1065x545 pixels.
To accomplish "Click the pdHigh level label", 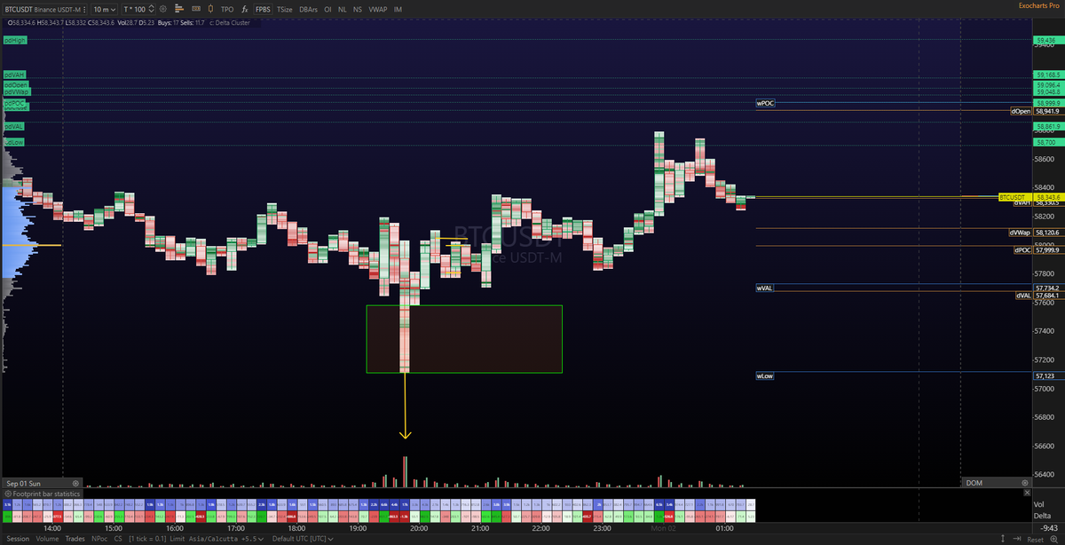I will [x=15, y=41].
